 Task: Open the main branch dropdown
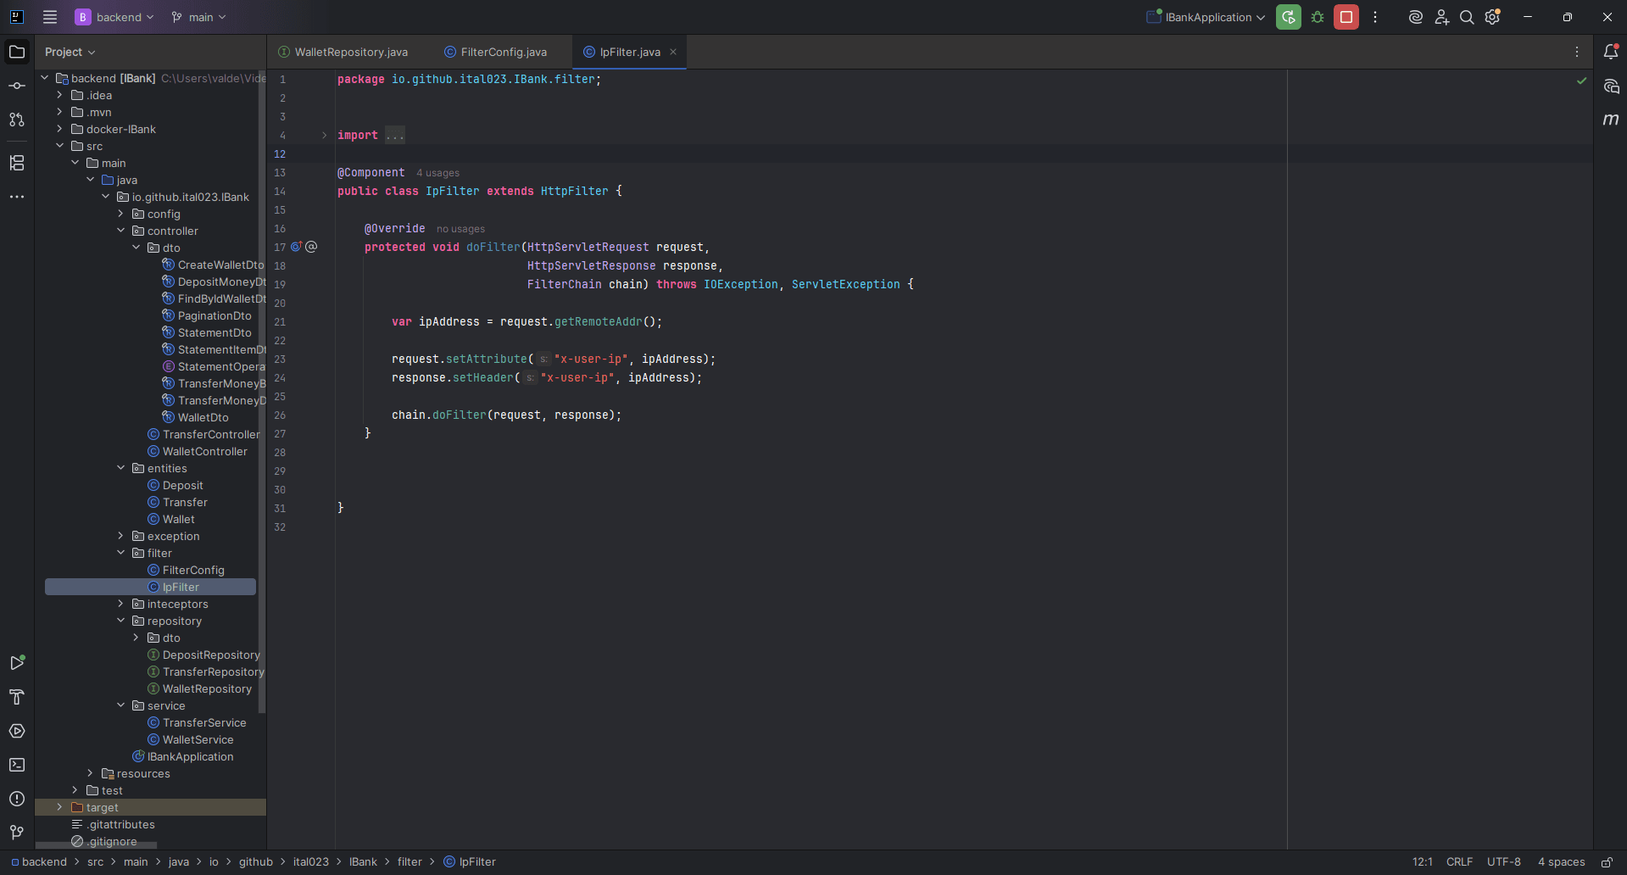198,17
